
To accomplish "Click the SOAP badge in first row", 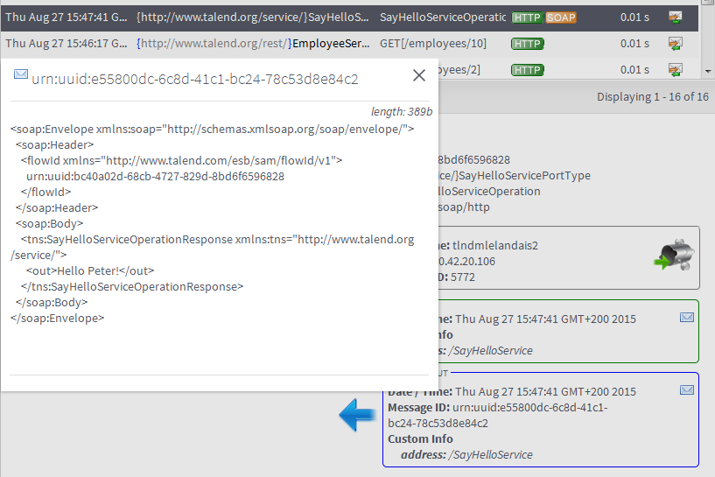I will 560,18.
